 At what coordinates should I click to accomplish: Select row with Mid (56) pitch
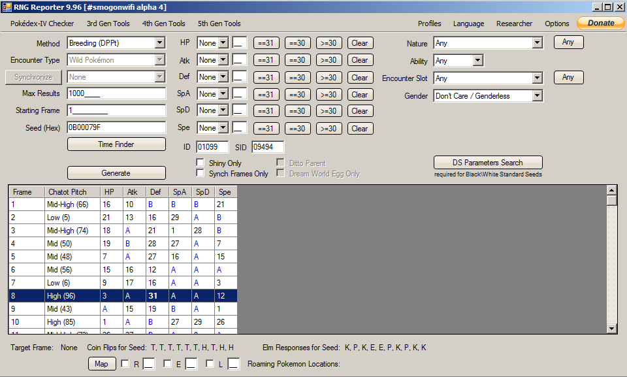click(123, 270)
